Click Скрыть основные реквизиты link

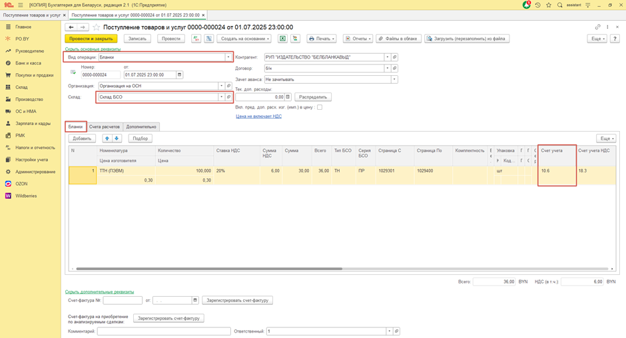(93, 49)
